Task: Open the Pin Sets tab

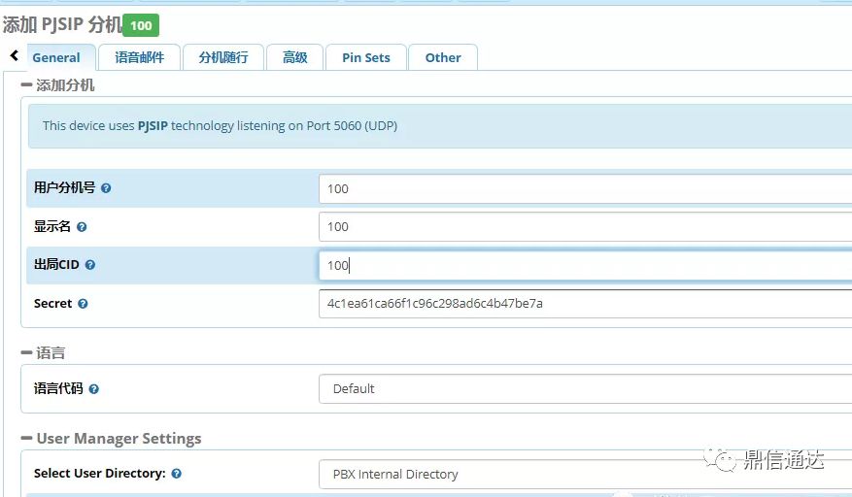Action: point(366,57)
